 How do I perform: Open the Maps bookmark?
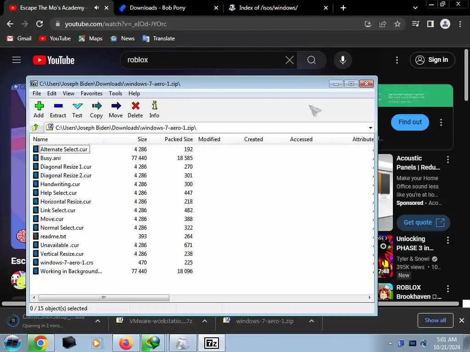tap(90, 38)
